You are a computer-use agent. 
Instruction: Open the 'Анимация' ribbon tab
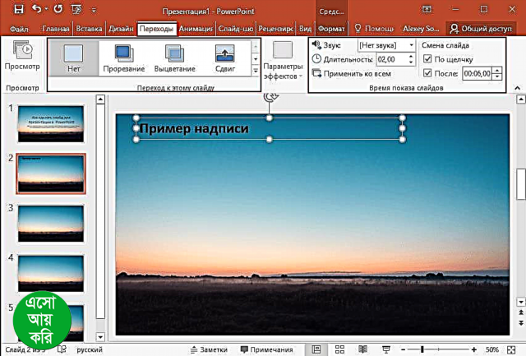196,28
